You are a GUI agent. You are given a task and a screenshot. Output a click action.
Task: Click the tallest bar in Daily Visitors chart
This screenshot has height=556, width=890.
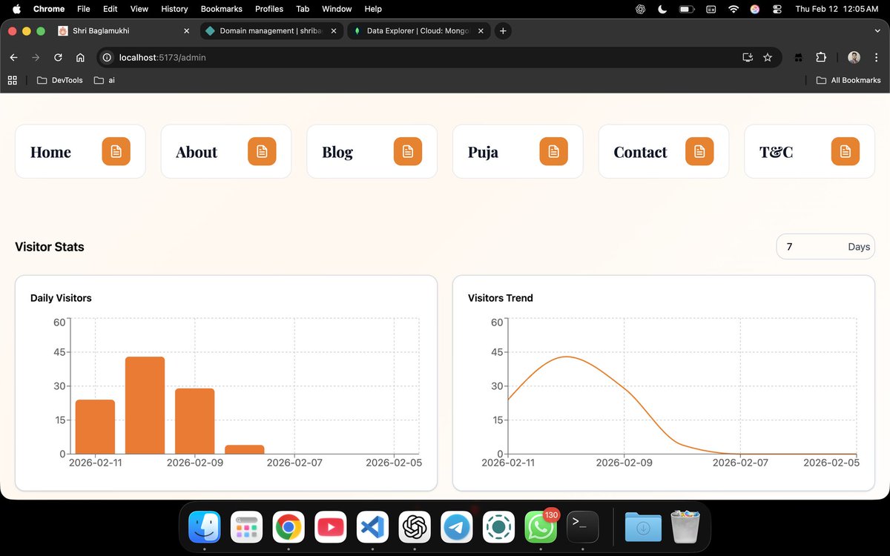tap(145, 406)
